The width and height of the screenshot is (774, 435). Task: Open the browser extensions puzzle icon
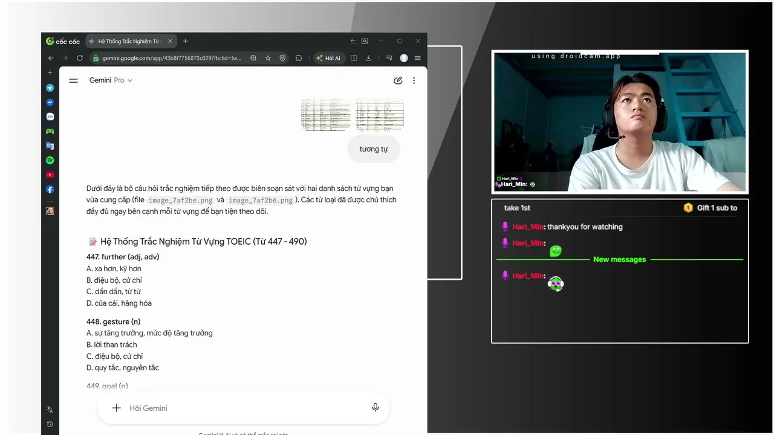coord(299,58)
